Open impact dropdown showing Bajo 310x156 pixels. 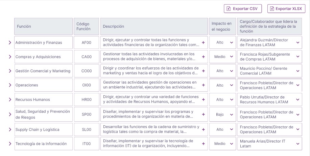point(222,115)
